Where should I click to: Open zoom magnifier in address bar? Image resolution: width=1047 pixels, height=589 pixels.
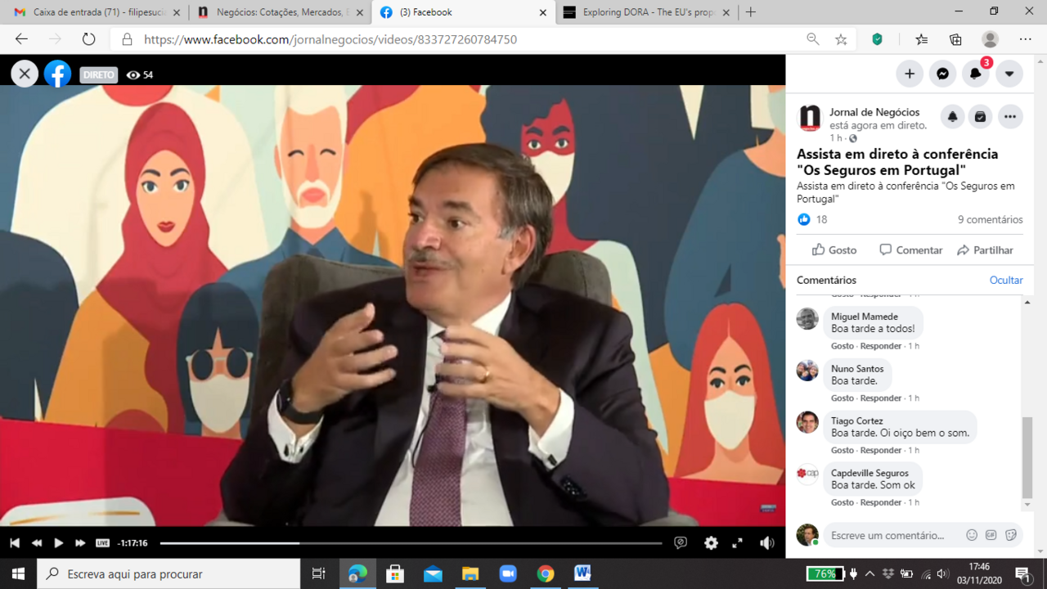(x=812, y=39)
